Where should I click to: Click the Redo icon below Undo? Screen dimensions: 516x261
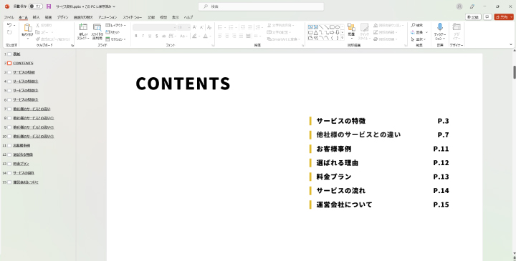click(x=9, y=32)
